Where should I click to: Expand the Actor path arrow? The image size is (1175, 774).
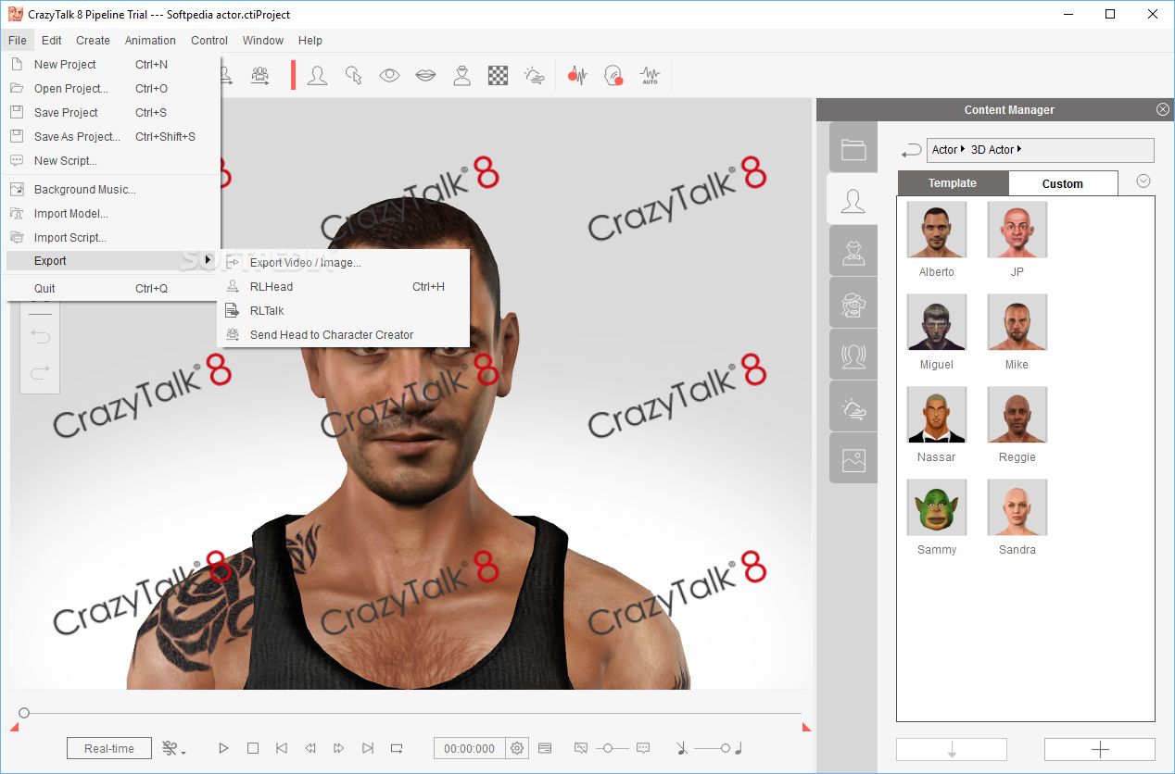(x=963, y=149)
